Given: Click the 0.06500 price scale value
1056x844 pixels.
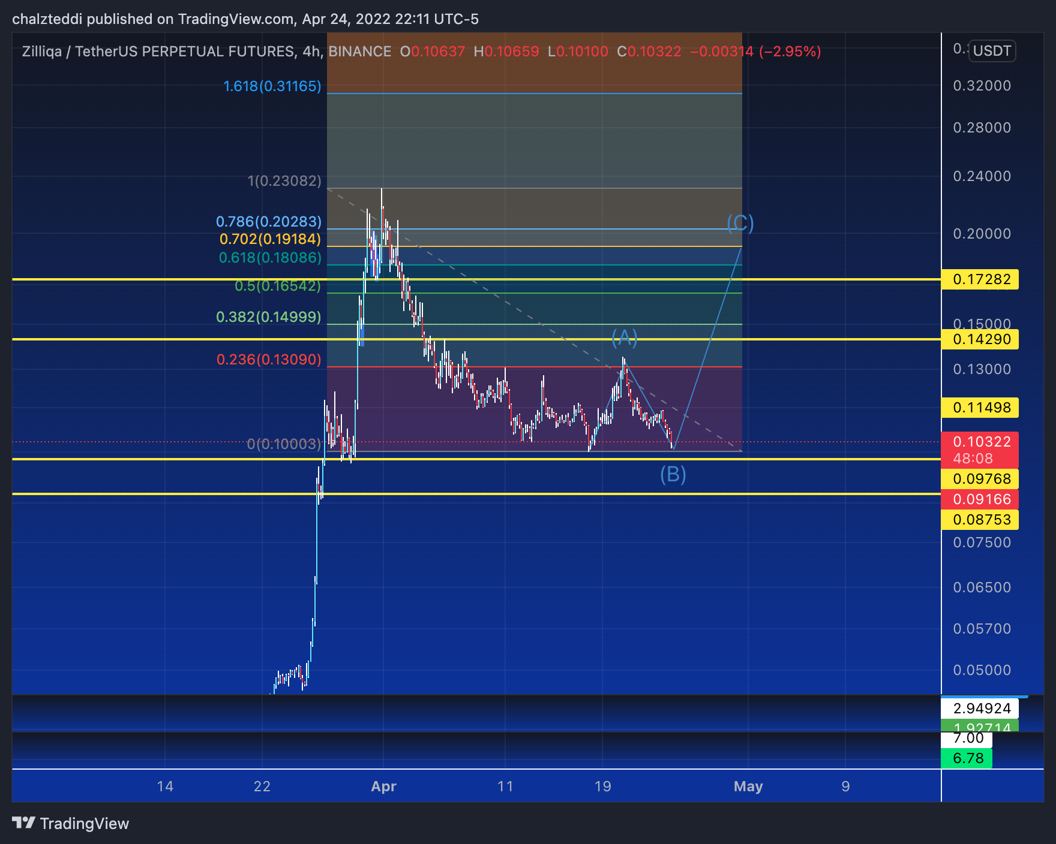Looking at the screenshot, I should tap(982, 587).
